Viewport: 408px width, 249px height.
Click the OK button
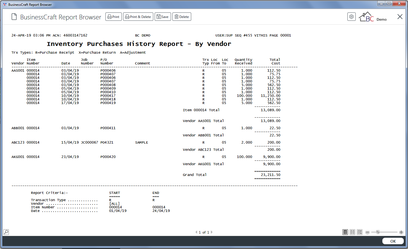(393, 241)
